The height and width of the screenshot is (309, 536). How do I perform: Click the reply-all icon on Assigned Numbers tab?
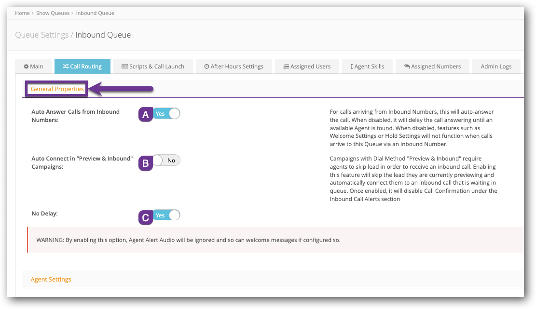[x=407, y=67]
